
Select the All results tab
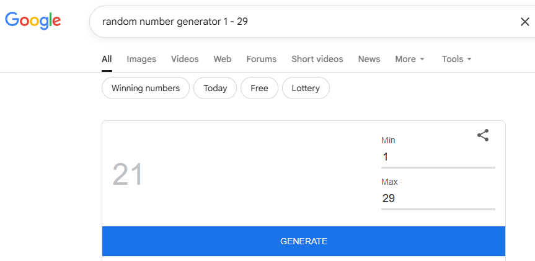coord(107,59)
